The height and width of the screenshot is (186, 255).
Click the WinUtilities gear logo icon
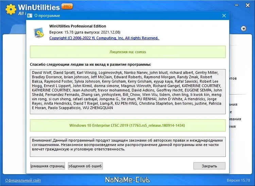click(11, 9)
